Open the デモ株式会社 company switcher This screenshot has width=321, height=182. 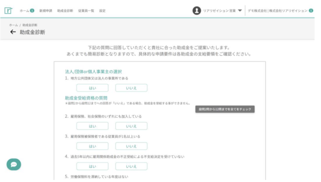[278, 11]
